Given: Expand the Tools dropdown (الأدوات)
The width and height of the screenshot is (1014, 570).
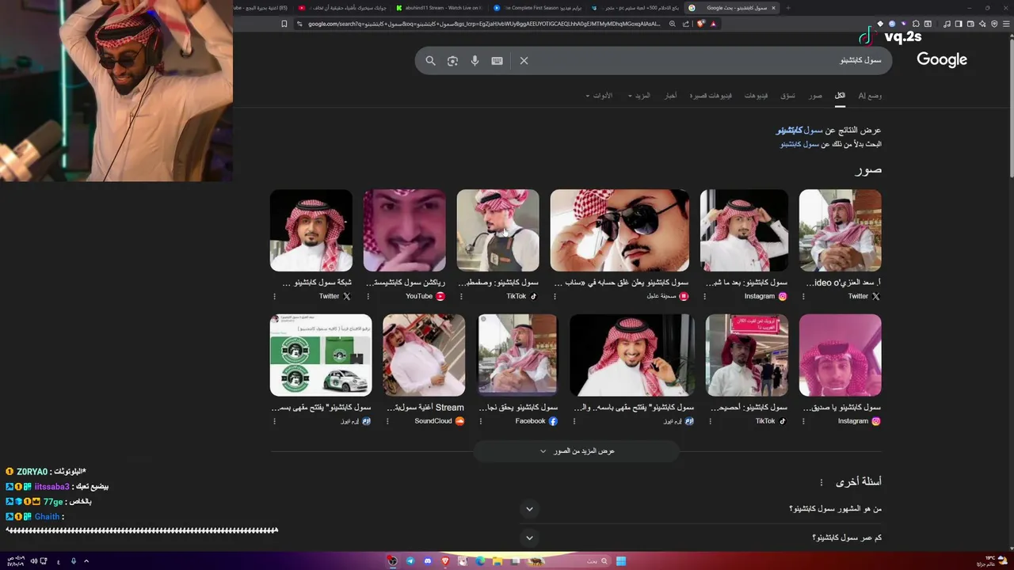Looking at the screenshot, I should [x=599, y=96].
